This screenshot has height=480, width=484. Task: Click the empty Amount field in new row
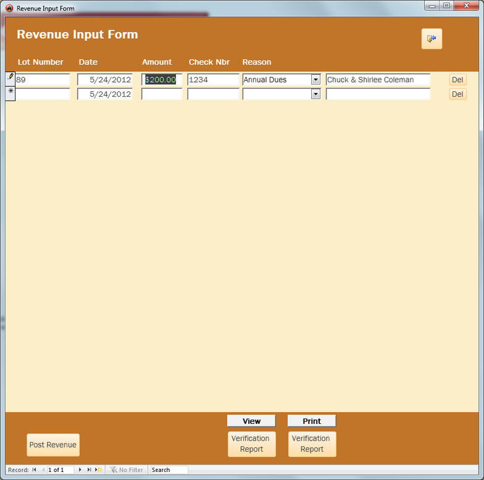162,94
